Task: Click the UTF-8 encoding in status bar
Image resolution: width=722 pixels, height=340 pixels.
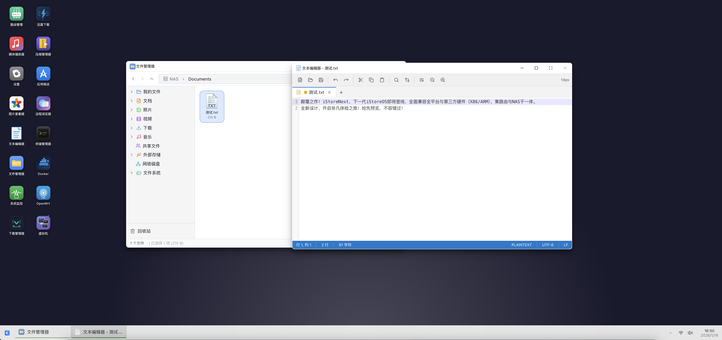Action: point(548,245)
